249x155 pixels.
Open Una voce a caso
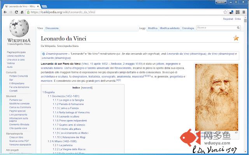point(16,60)
